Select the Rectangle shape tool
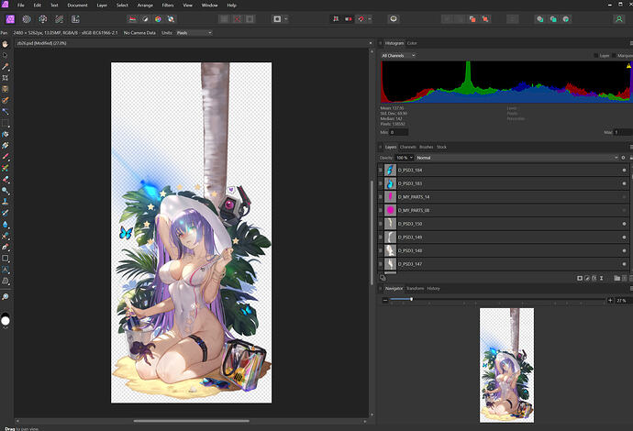The image size is (633, 431). 6,259
